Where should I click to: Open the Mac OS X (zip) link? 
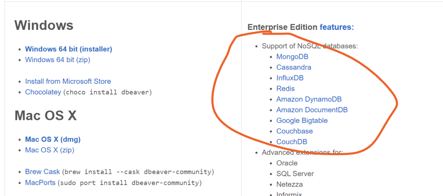pos(50,150)
